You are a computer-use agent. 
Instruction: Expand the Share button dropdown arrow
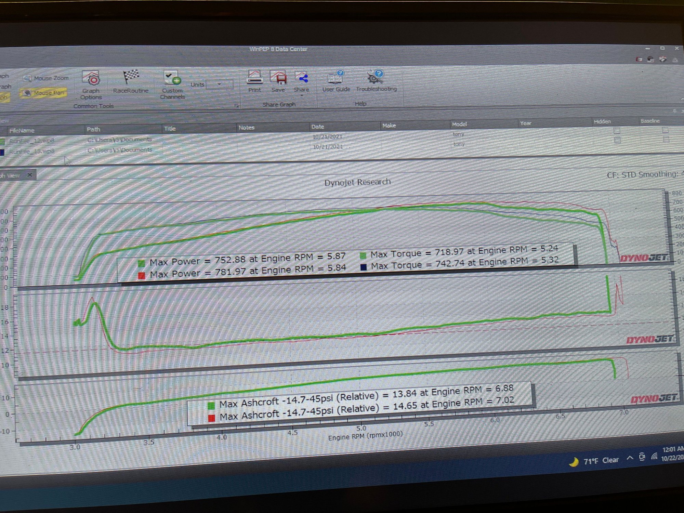(302, 96)
